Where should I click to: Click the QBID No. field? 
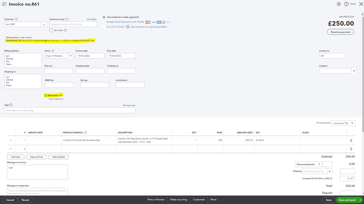59,85
